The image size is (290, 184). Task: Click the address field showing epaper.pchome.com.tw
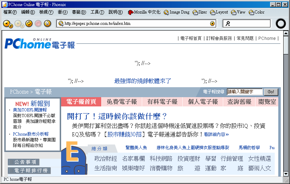[136, 23]
